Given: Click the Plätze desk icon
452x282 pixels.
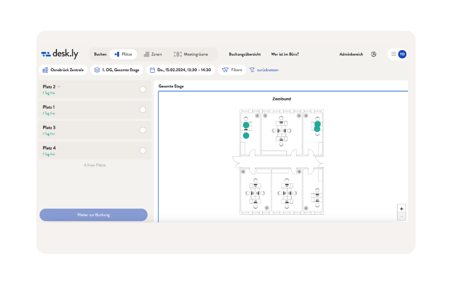Looking at the screenshot, I should (117, 54).
